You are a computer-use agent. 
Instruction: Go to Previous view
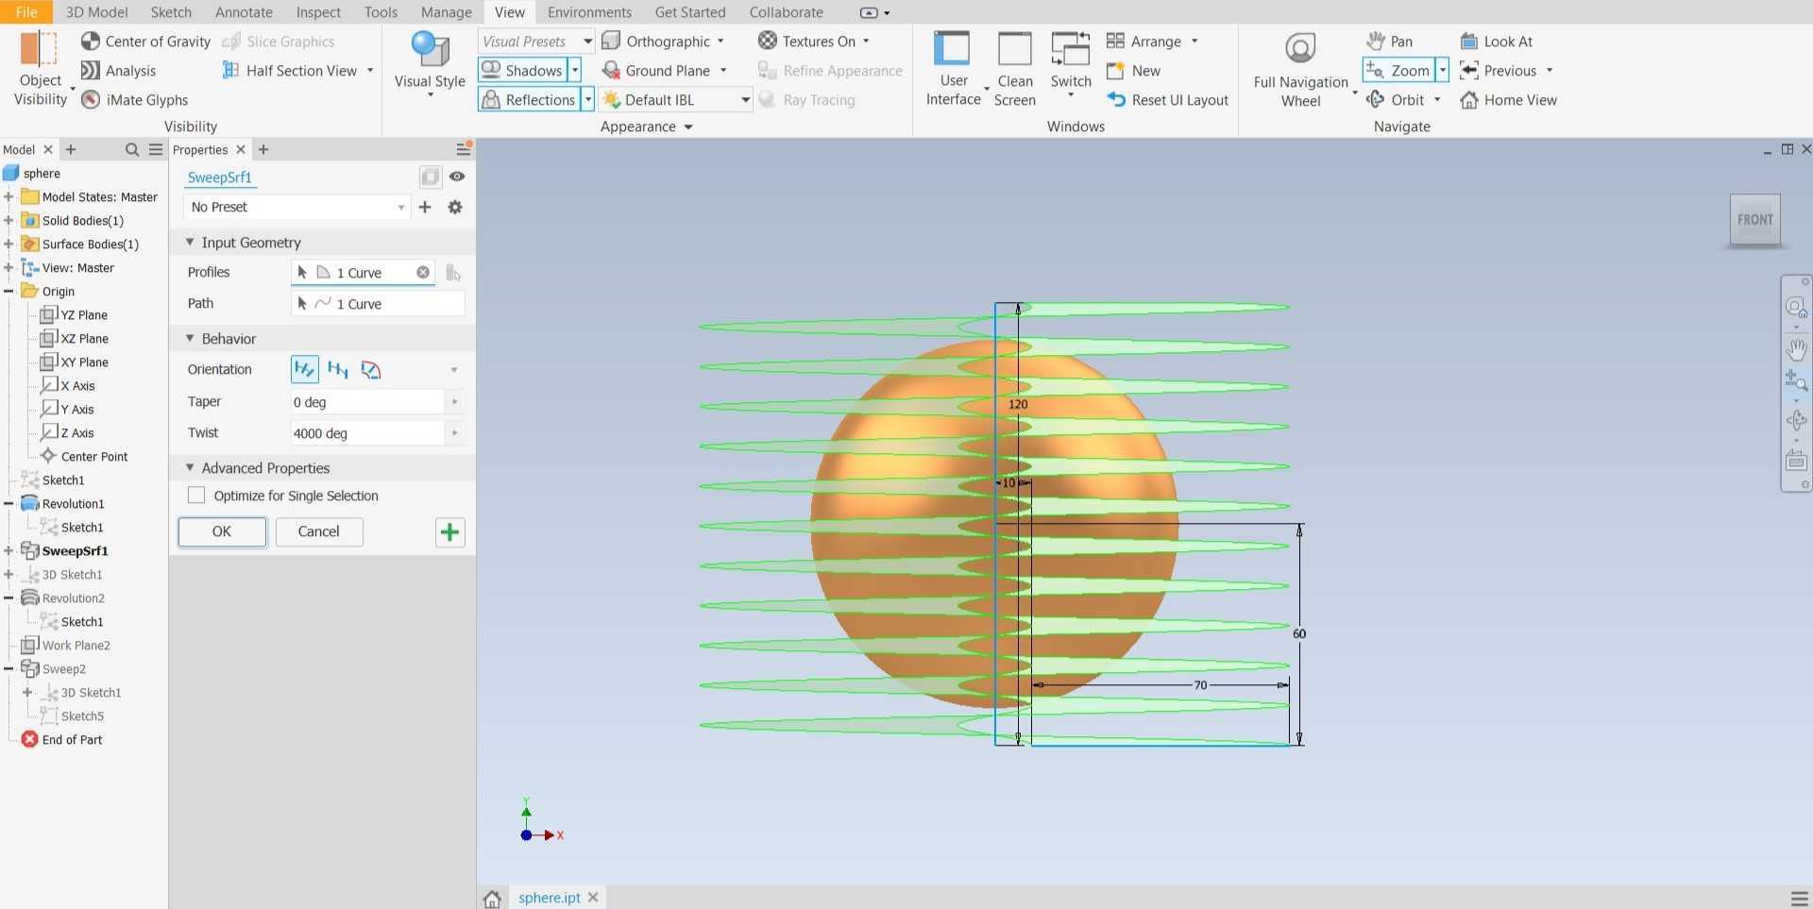pos(1498,71)
